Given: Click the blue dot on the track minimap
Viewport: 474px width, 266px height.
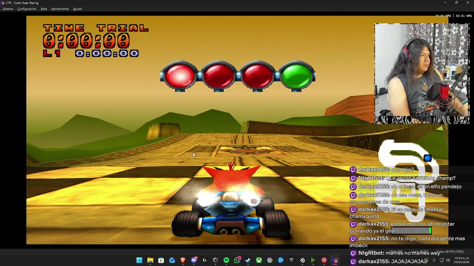Looking at the screenshot, I should point(428,158).
